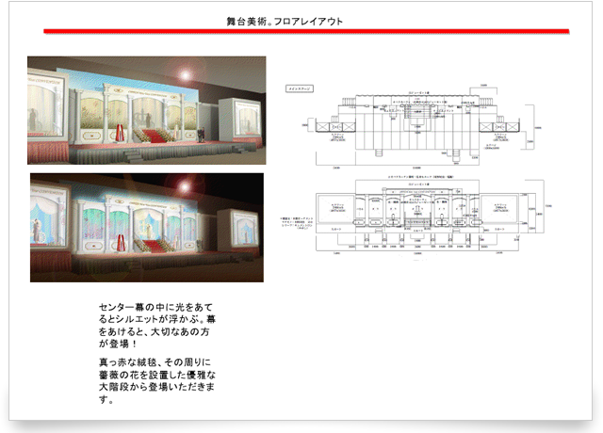Select the red divider line under the title

(306, 31)
